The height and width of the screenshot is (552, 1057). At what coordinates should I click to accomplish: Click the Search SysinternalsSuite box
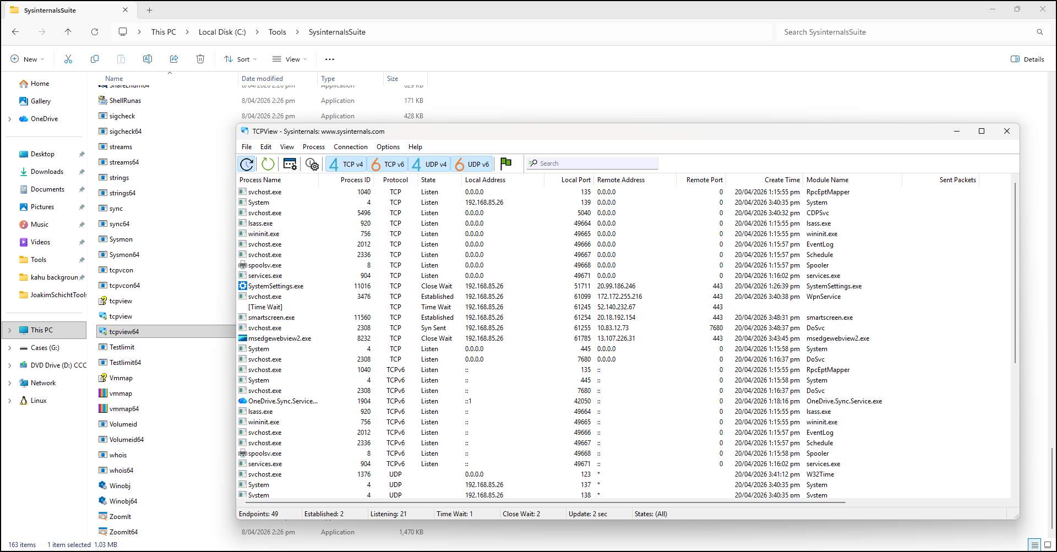tap(912, 32)
